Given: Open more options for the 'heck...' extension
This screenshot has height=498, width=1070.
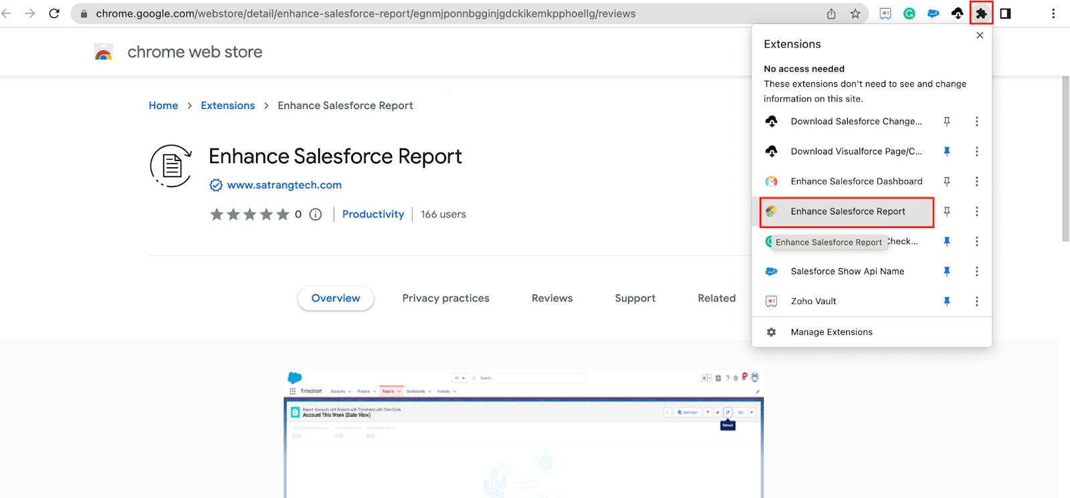Looking at the screenshot, I should pos(976,241).
